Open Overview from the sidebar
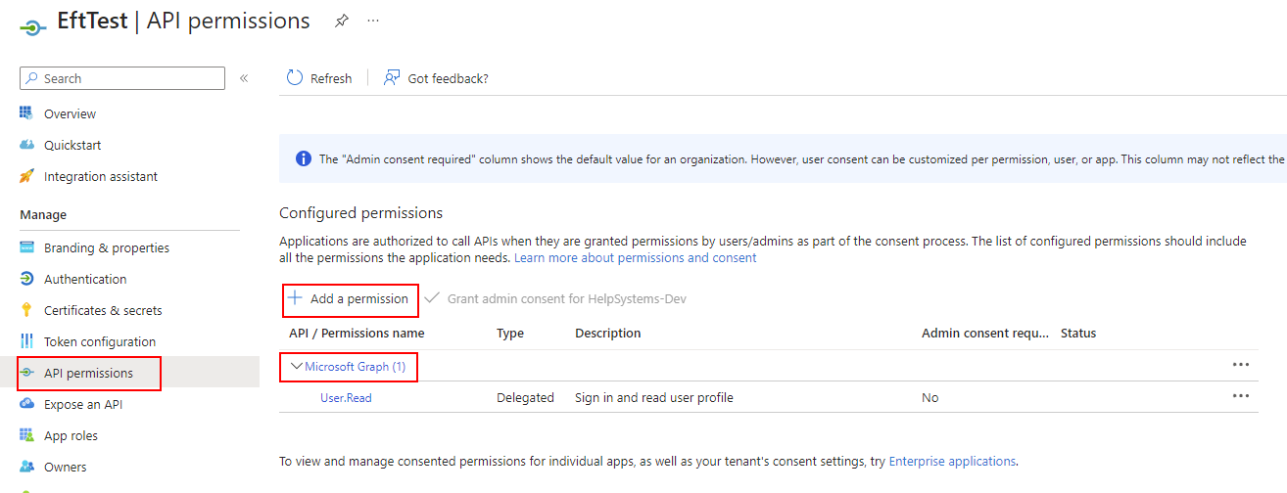1287x493 pixels. [x=70, y=113]
